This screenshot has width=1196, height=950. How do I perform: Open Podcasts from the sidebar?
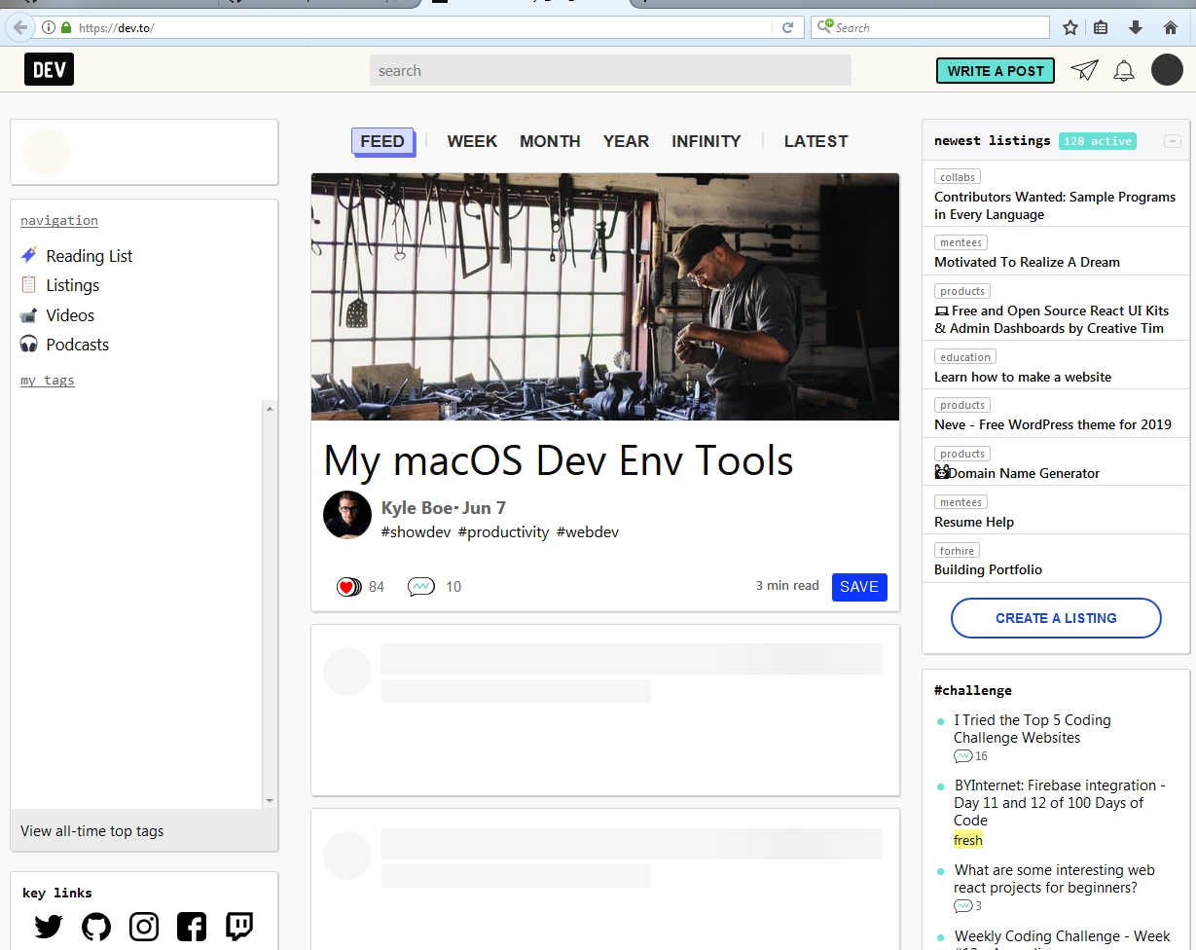tap(77, 345)
